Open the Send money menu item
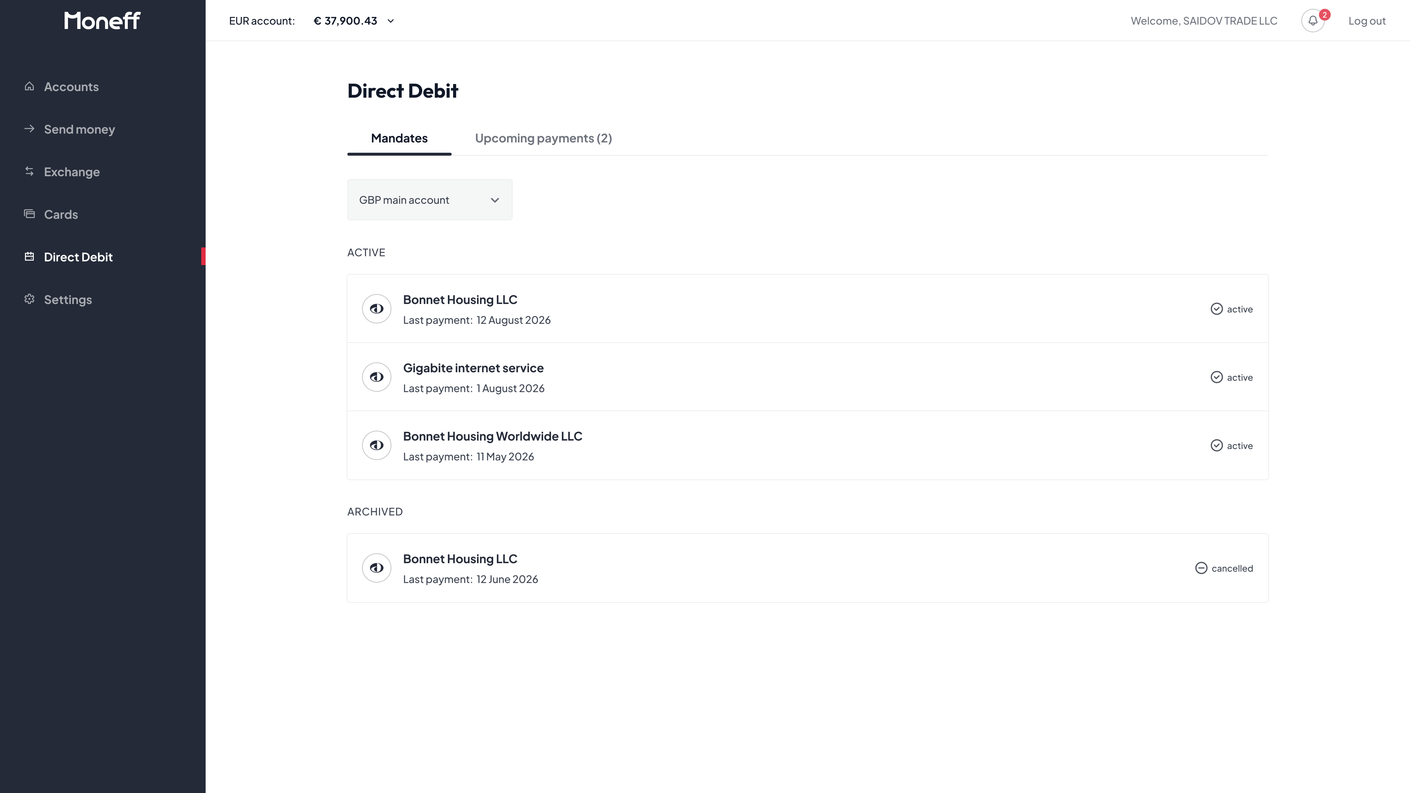 [x=79, y=129]
